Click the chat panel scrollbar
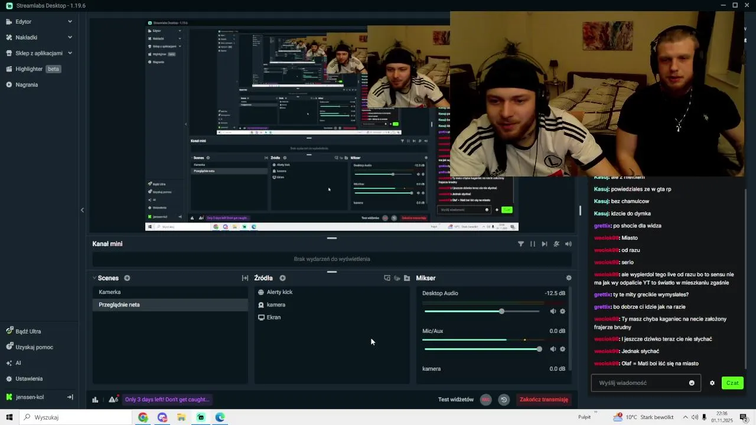Viewport: 756px width, 425px height. tap(745, 277)
